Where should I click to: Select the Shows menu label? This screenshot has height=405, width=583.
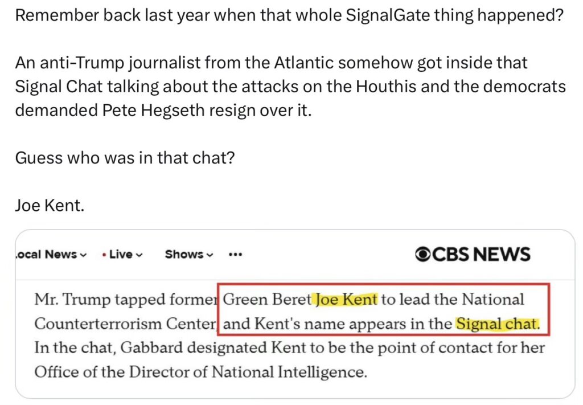coord(184,255)
